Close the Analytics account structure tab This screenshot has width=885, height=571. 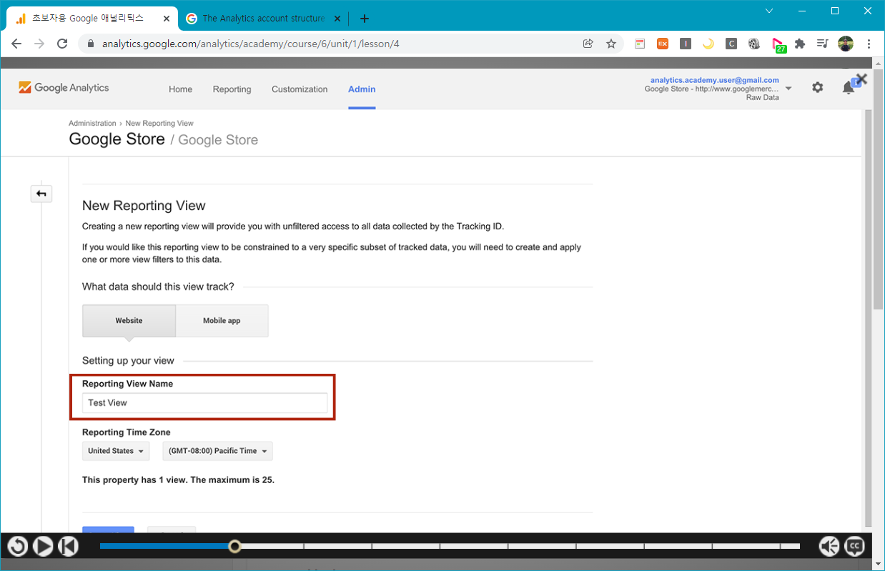pos(338,19)
